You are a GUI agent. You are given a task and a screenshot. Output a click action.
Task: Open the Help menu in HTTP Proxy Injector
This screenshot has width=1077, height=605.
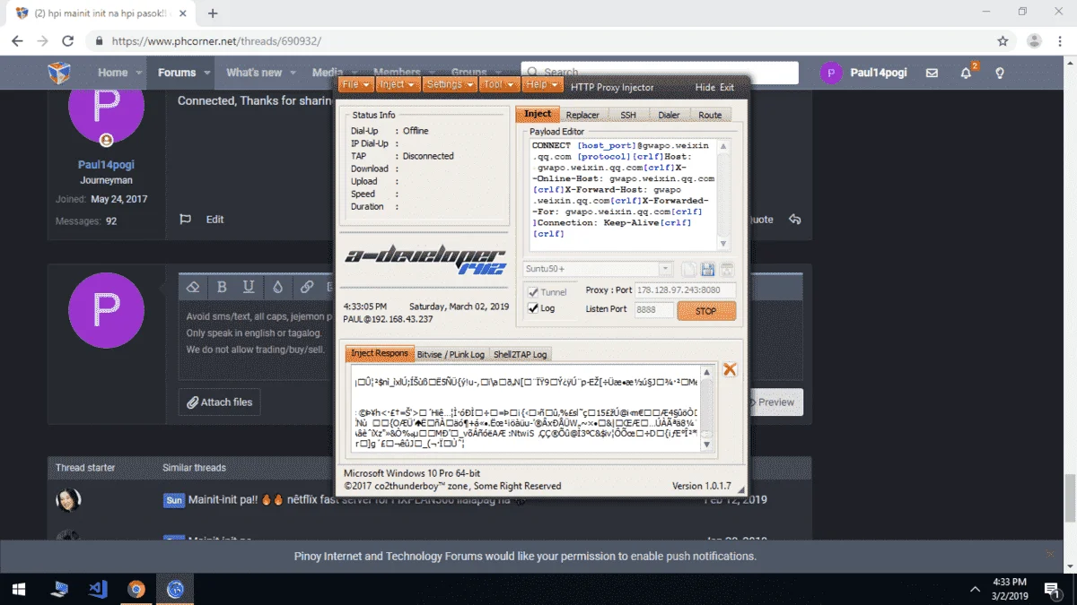tap(540, 84)
